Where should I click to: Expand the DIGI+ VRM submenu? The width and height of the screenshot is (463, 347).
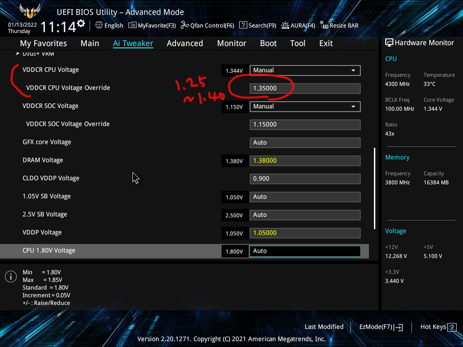[x=38, y=54]
